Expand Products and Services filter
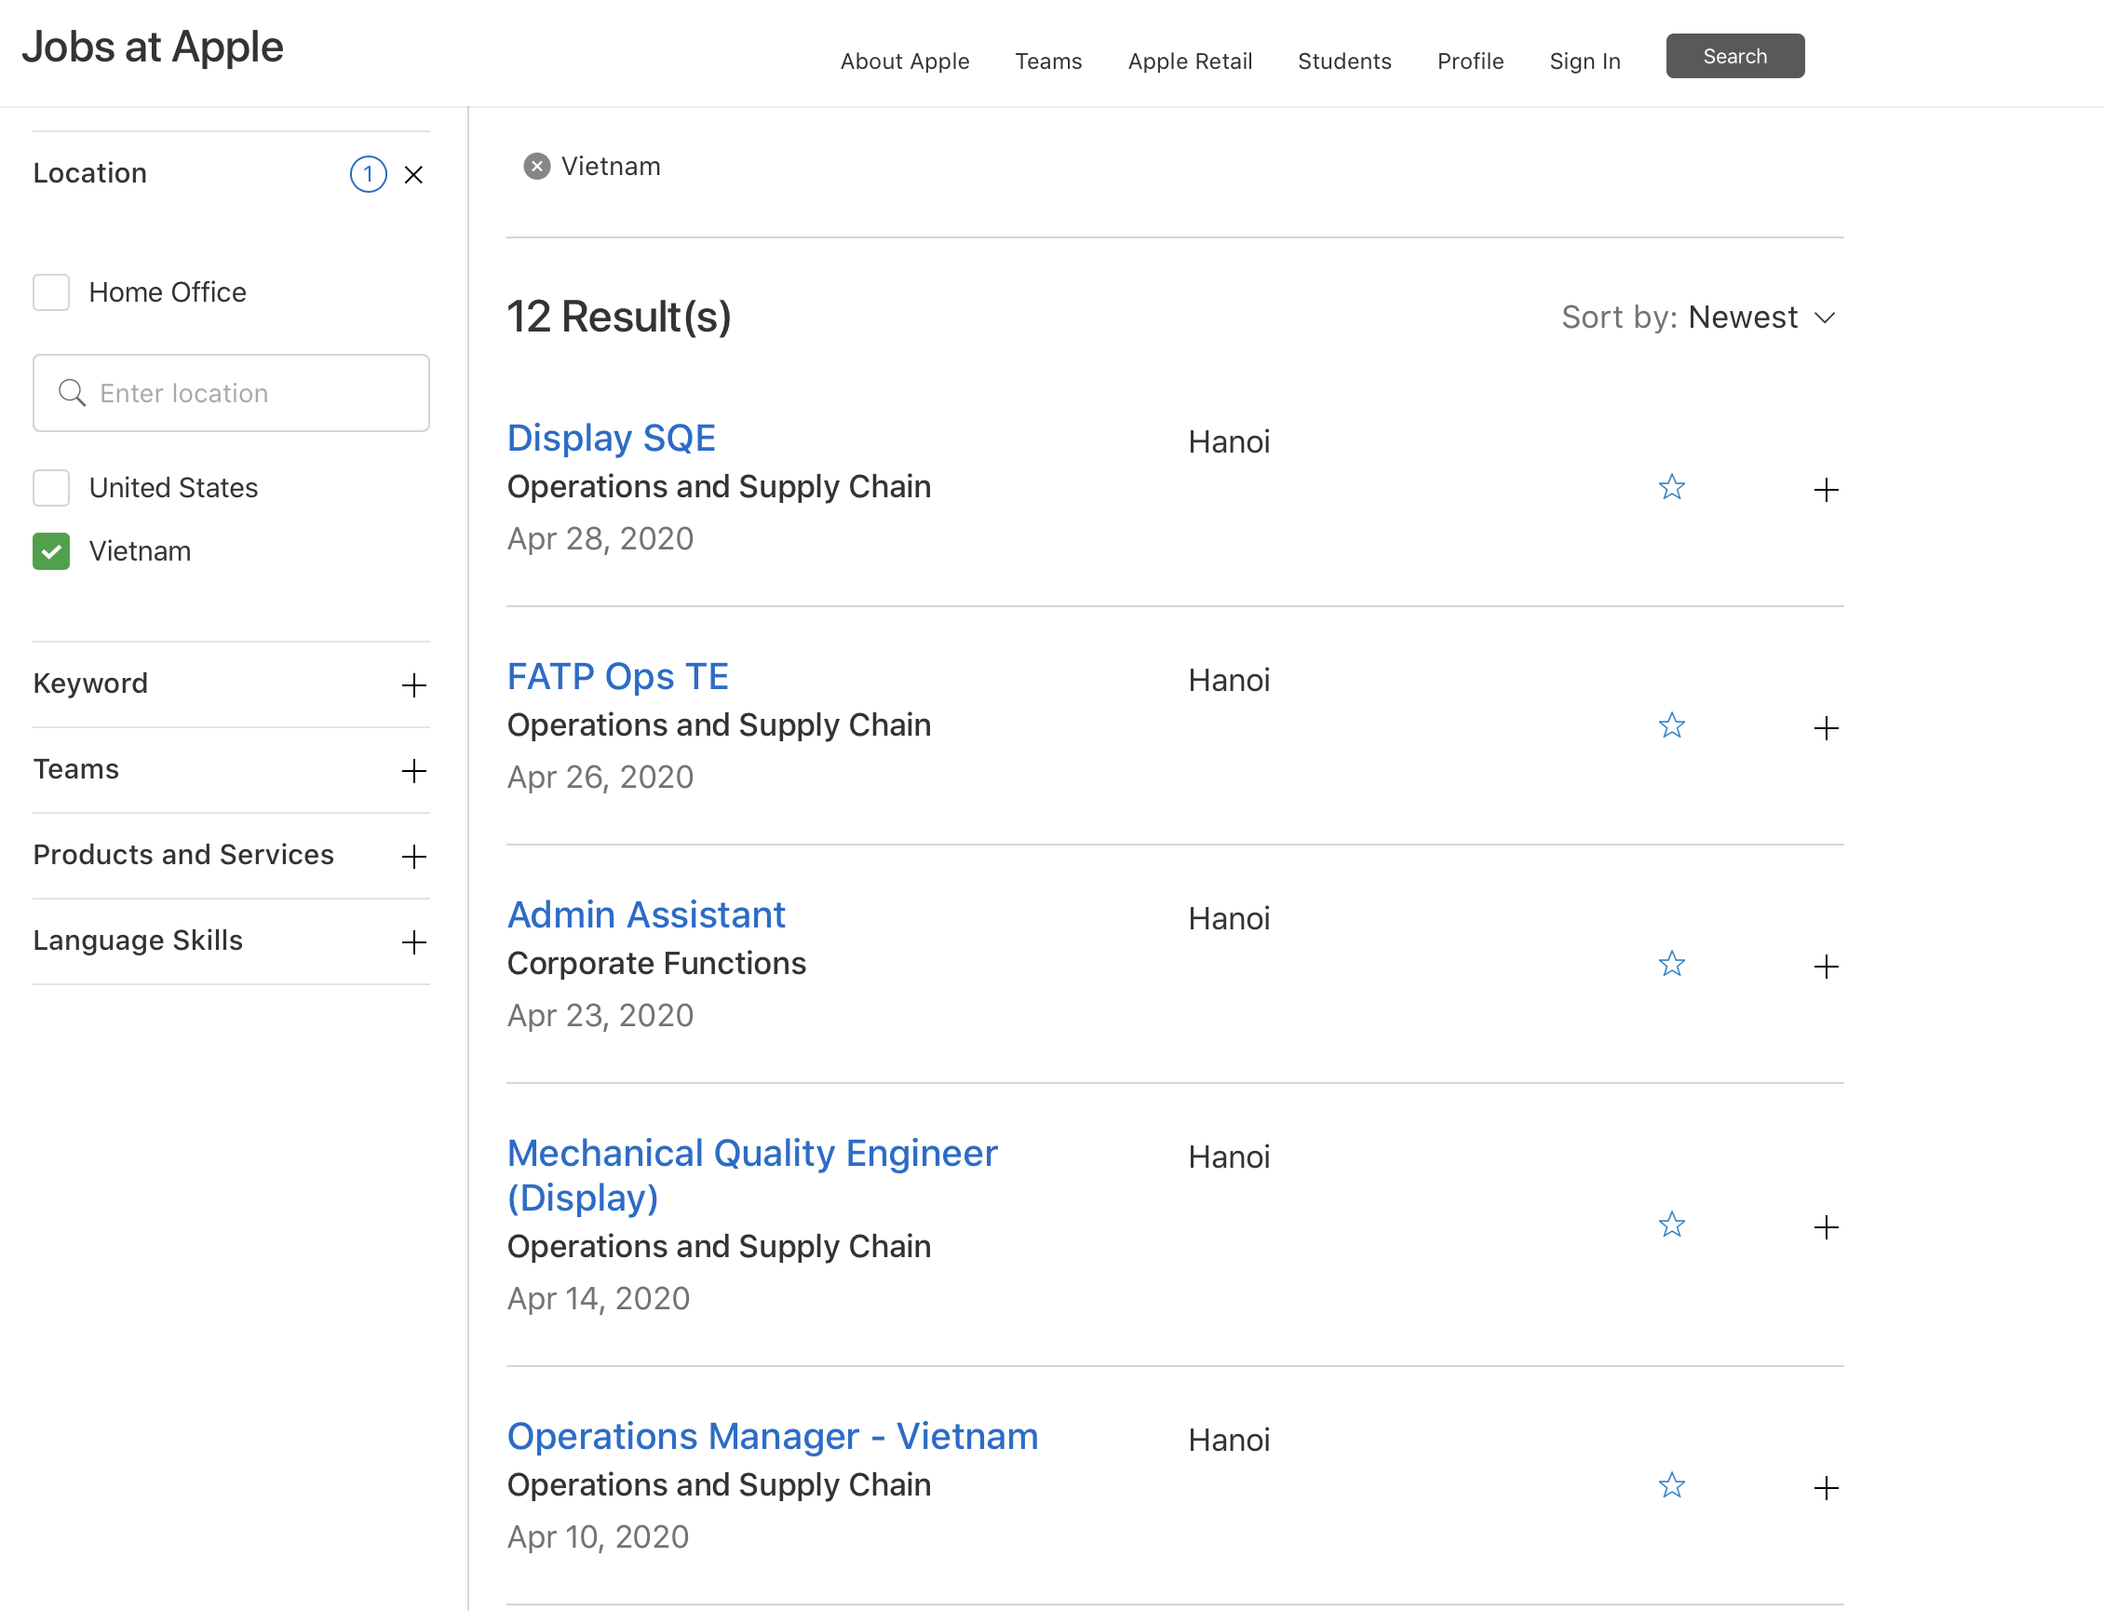 [x=413, y=857]
